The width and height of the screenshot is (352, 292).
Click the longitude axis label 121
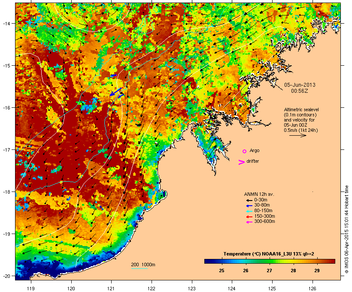coord(111,289)
